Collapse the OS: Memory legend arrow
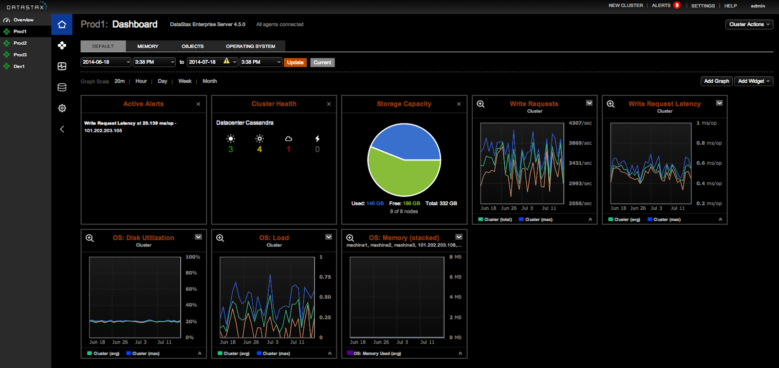This screenshot has width=779, height=368. coord(460,353)
